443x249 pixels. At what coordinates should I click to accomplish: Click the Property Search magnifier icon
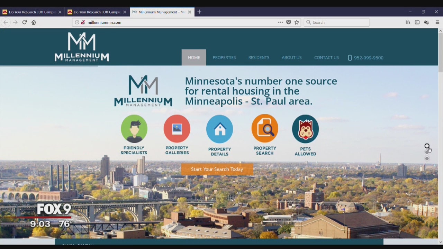[265, 129]
